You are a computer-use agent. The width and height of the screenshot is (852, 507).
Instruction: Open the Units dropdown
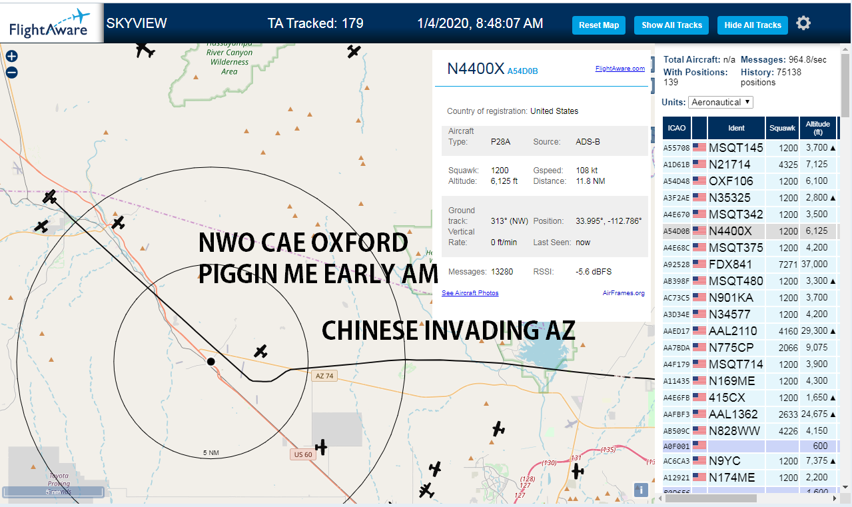(721, 102)
